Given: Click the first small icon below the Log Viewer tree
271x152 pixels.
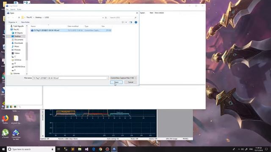Looking at the screenshot, I should pos(7,107).
